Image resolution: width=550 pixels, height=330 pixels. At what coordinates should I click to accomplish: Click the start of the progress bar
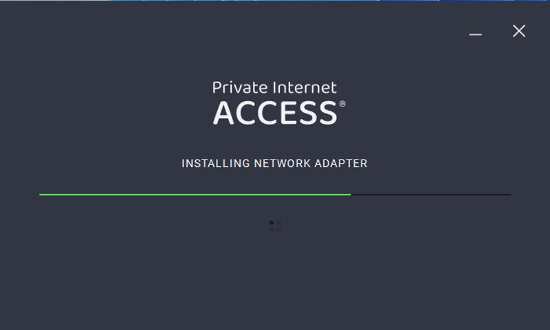coord(41,195)
